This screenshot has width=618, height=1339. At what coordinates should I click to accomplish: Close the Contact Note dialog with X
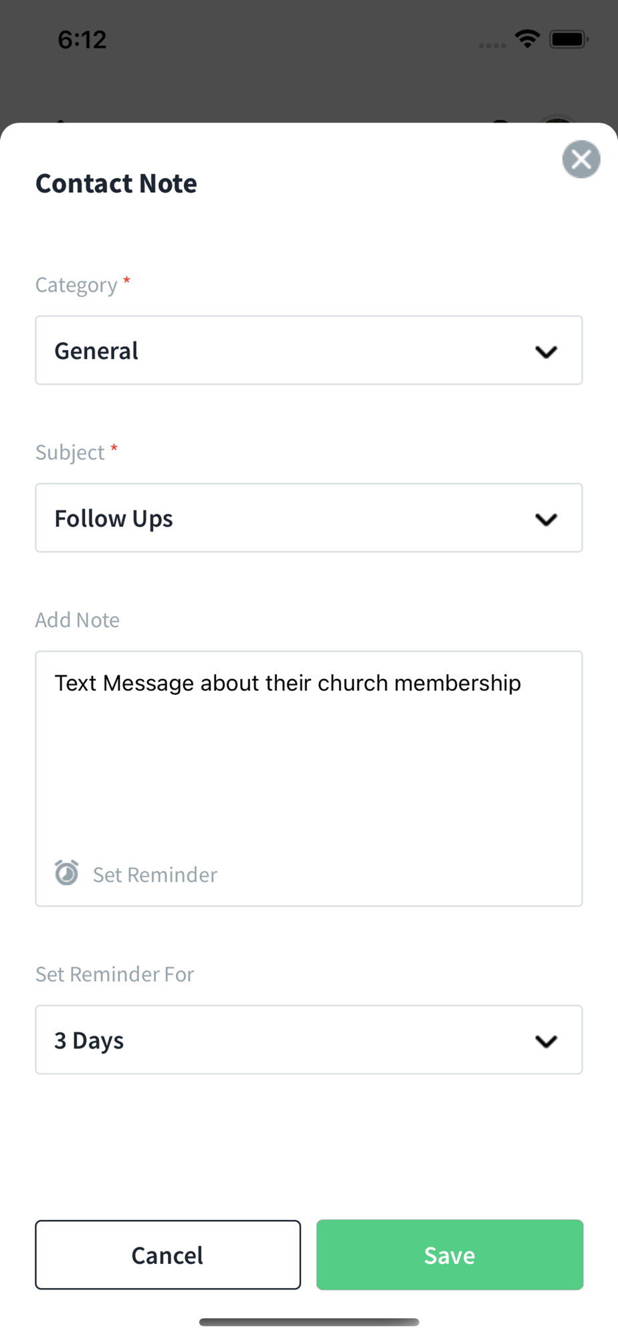581,159
